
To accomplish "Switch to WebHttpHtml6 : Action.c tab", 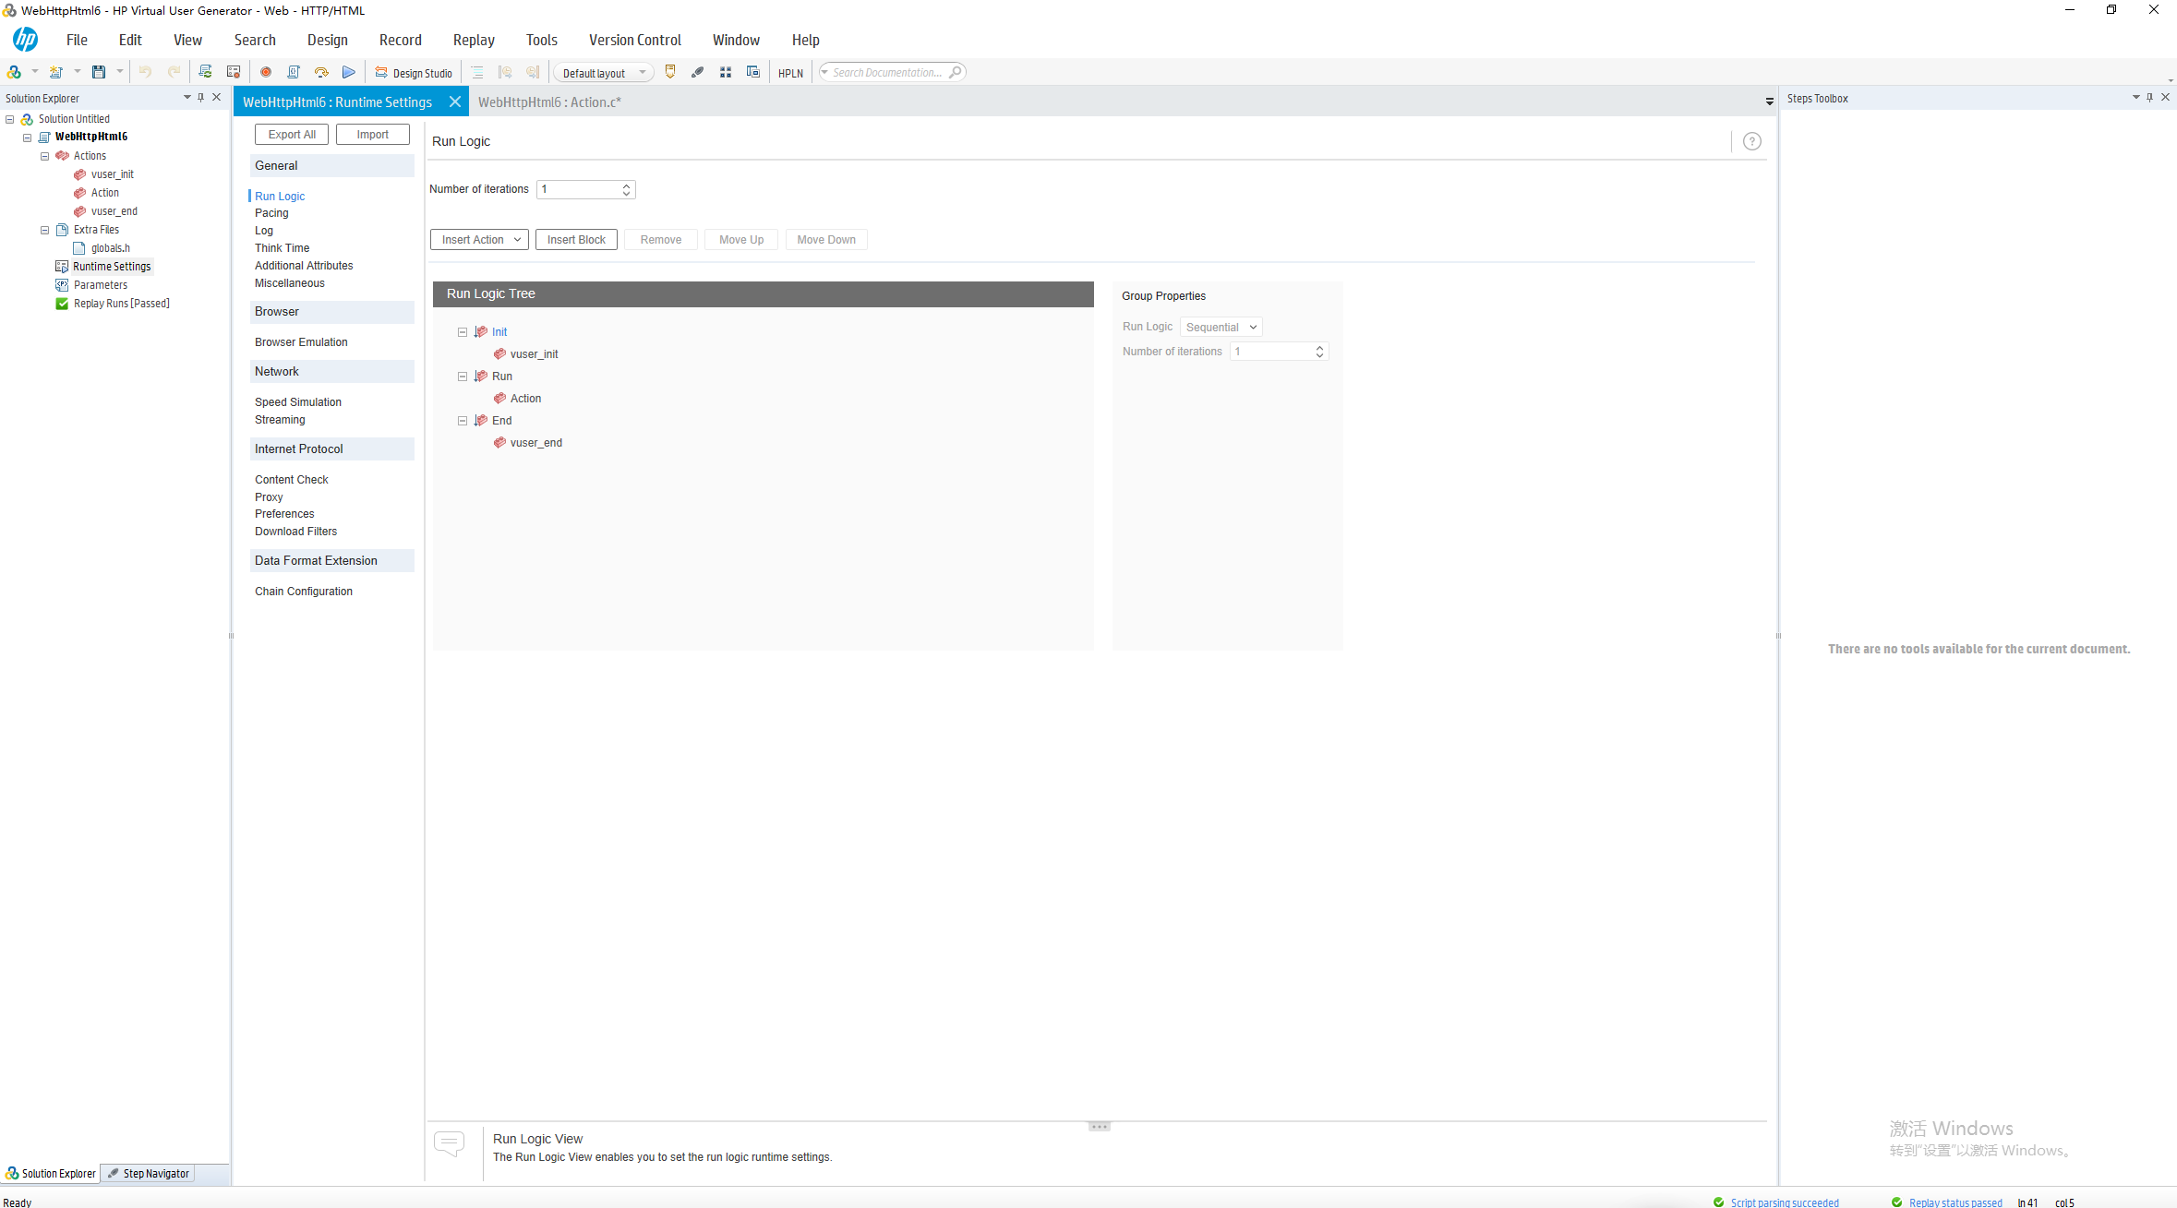I will click(549, 102).
